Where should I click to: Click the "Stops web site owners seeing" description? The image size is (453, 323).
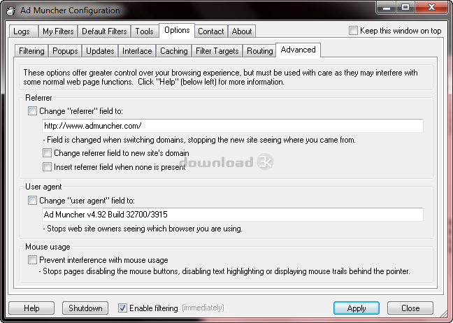(143, 229)
